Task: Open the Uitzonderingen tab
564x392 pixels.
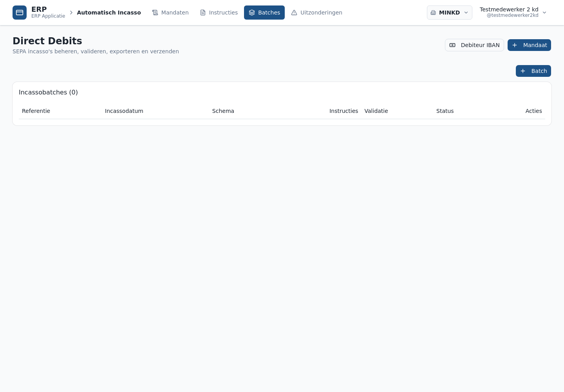Action: [316, 13]
